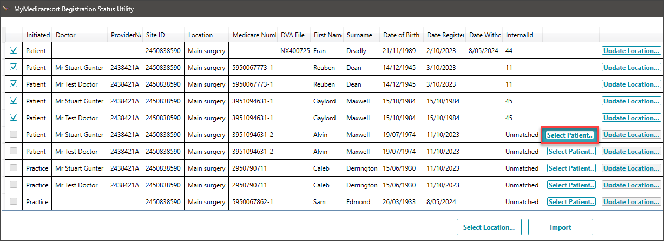
Task: Select Patient for Sam Edmond row
Action: pyautogui.click(x=571, y=202)
